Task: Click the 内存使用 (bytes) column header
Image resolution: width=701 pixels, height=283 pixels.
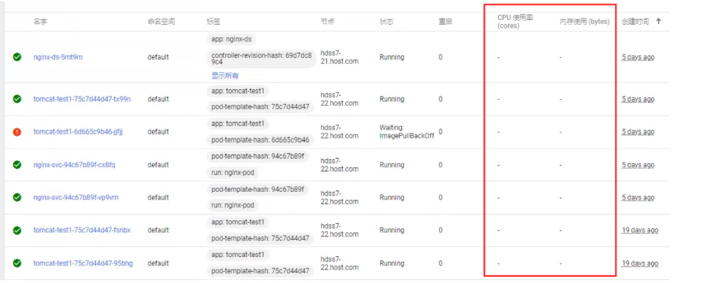Action: pyautogui.click(x=584, y=21)
